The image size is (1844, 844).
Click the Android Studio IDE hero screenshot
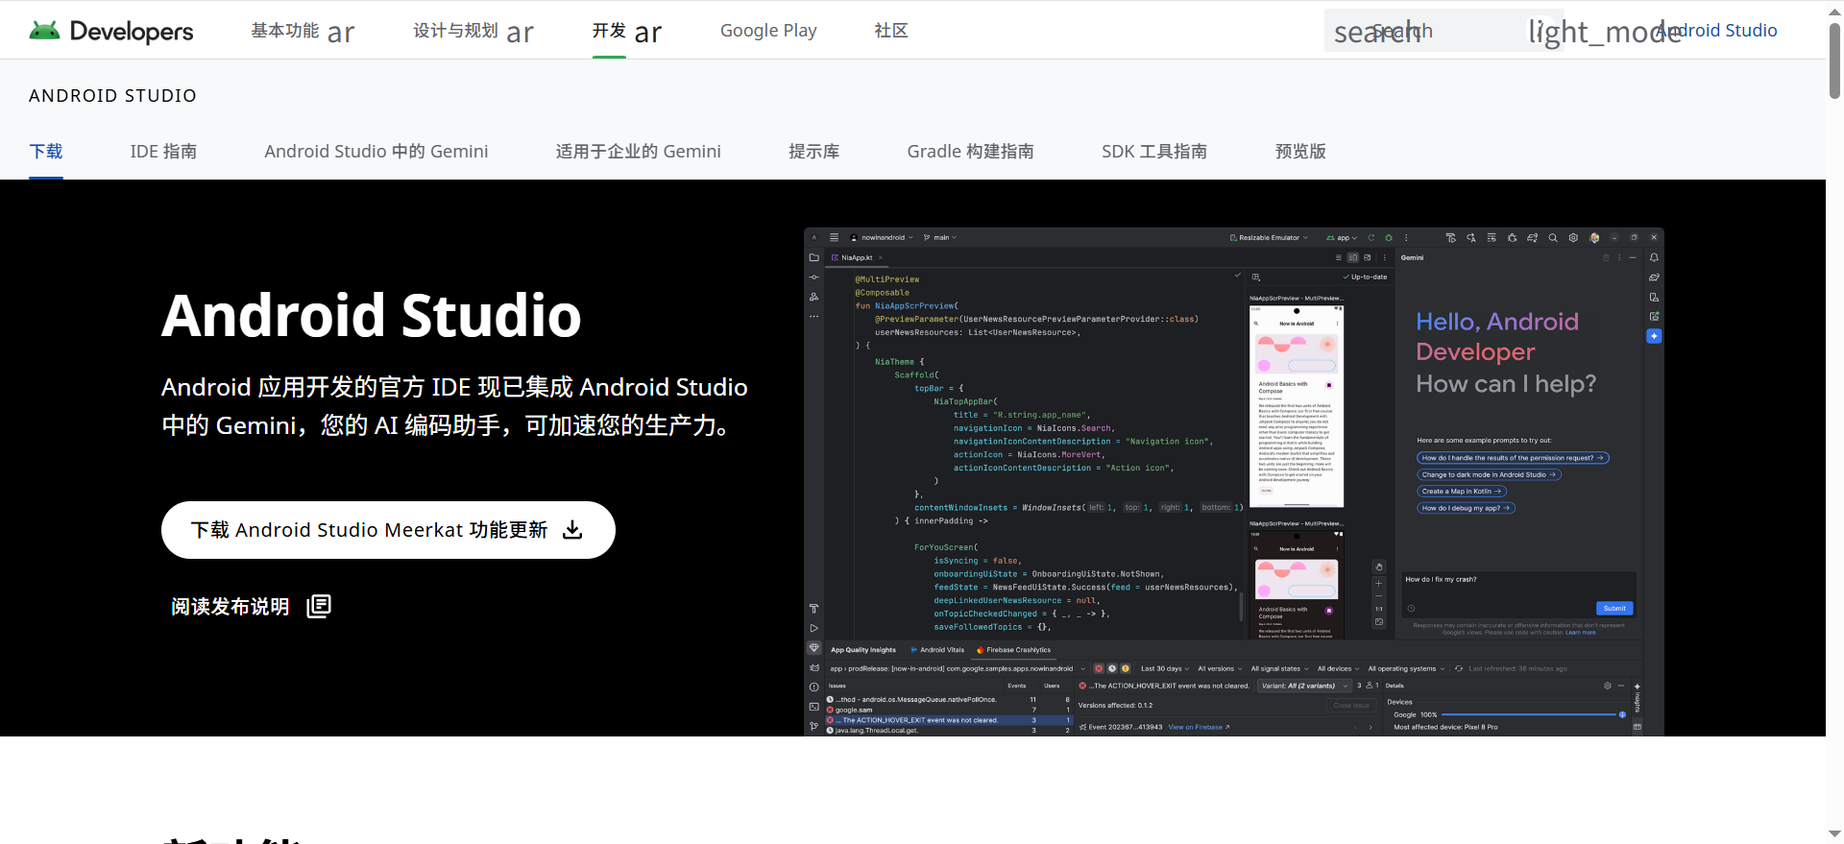[1233, 482]
